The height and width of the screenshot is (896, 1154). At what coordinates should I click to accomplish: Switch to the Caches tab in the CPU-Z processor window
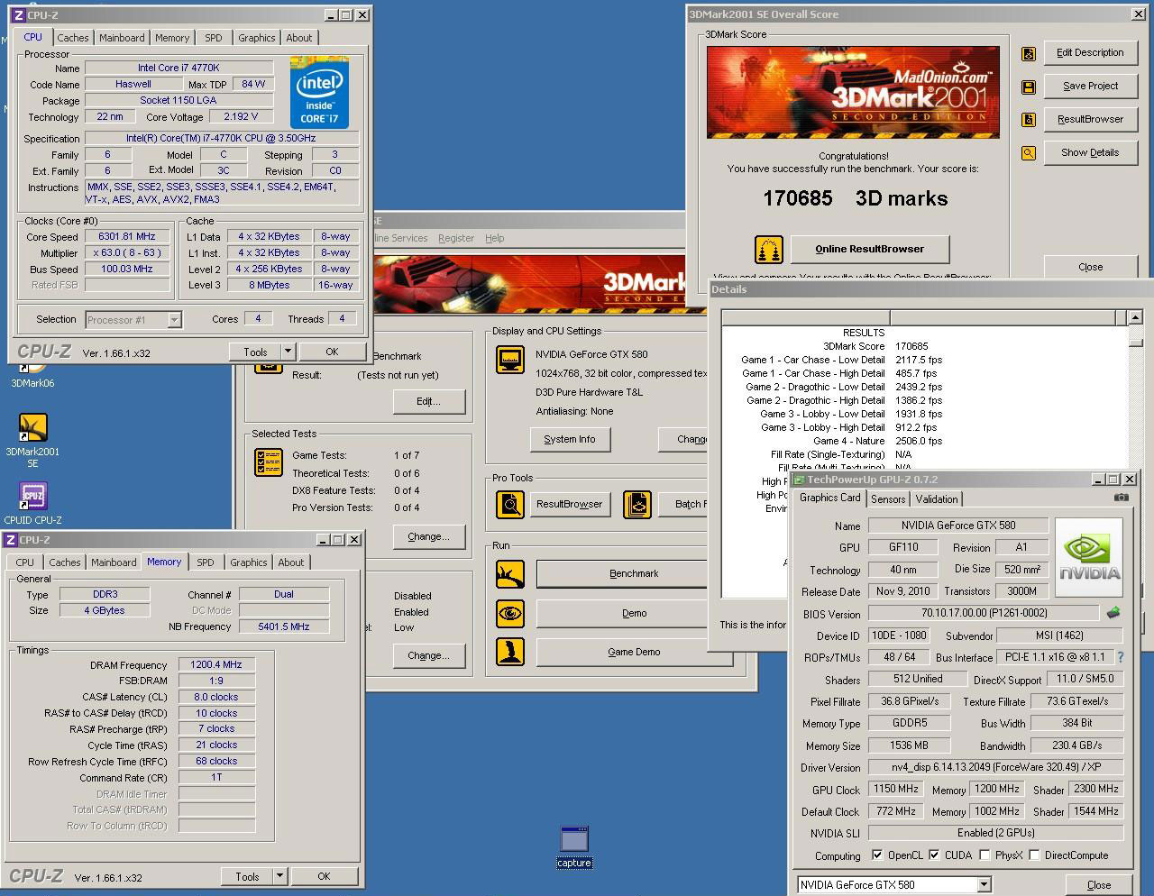[x=73, y=38]
